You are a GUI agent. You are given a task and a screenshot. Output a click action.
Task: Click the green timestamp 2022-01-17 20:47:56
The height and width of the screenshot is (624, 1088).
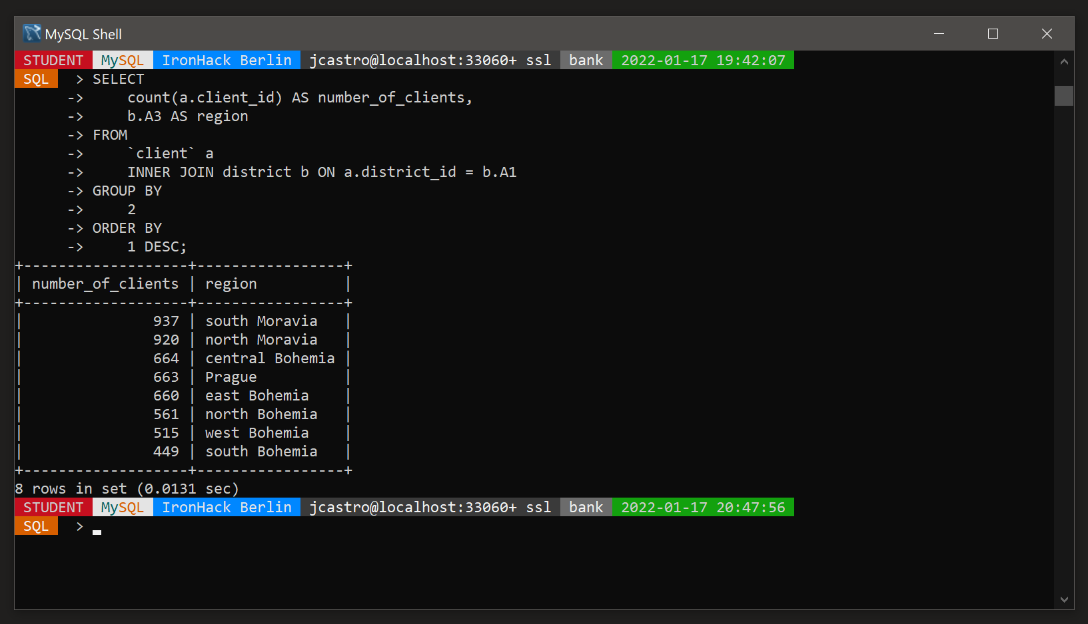(702, 507)
